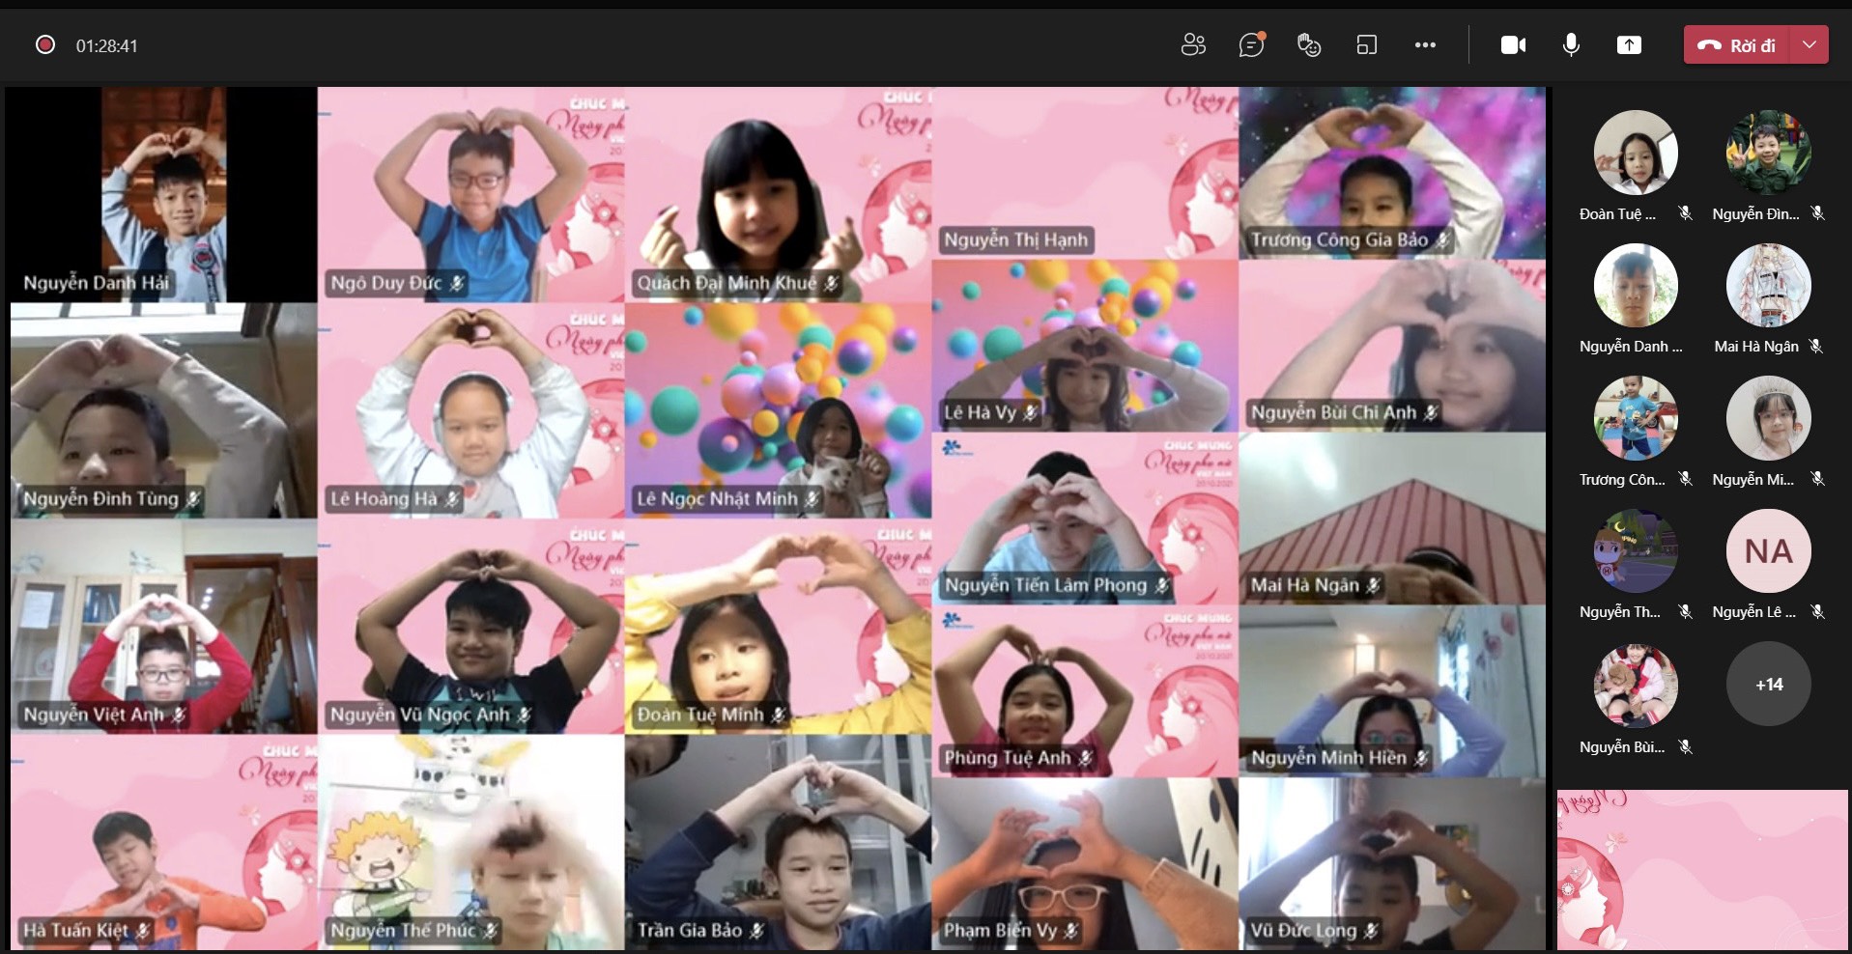The width and height of the screenshot is (1852, 954).
Task: Show the +14 additional participants
Action: [x=1768, y=685]
